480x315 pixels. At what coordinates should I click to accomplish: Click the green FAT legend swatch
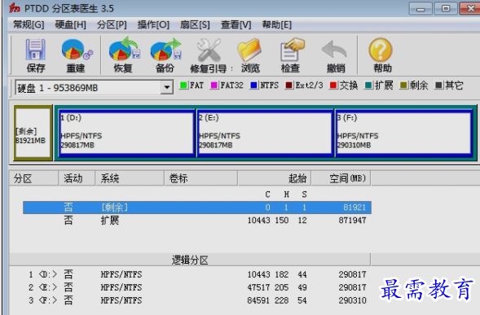(x=183, y=85)
